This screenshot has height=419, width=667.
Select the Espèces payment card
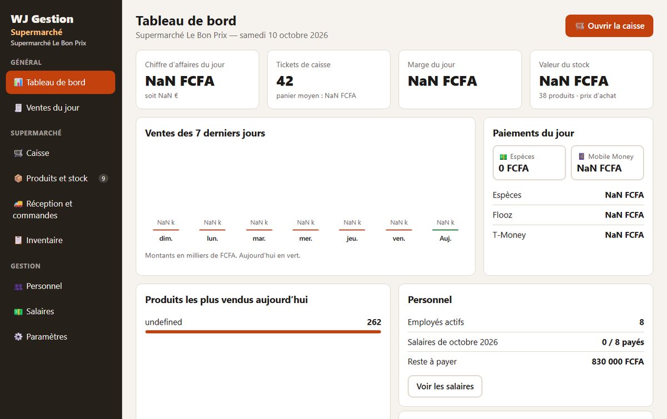[529, 163]
